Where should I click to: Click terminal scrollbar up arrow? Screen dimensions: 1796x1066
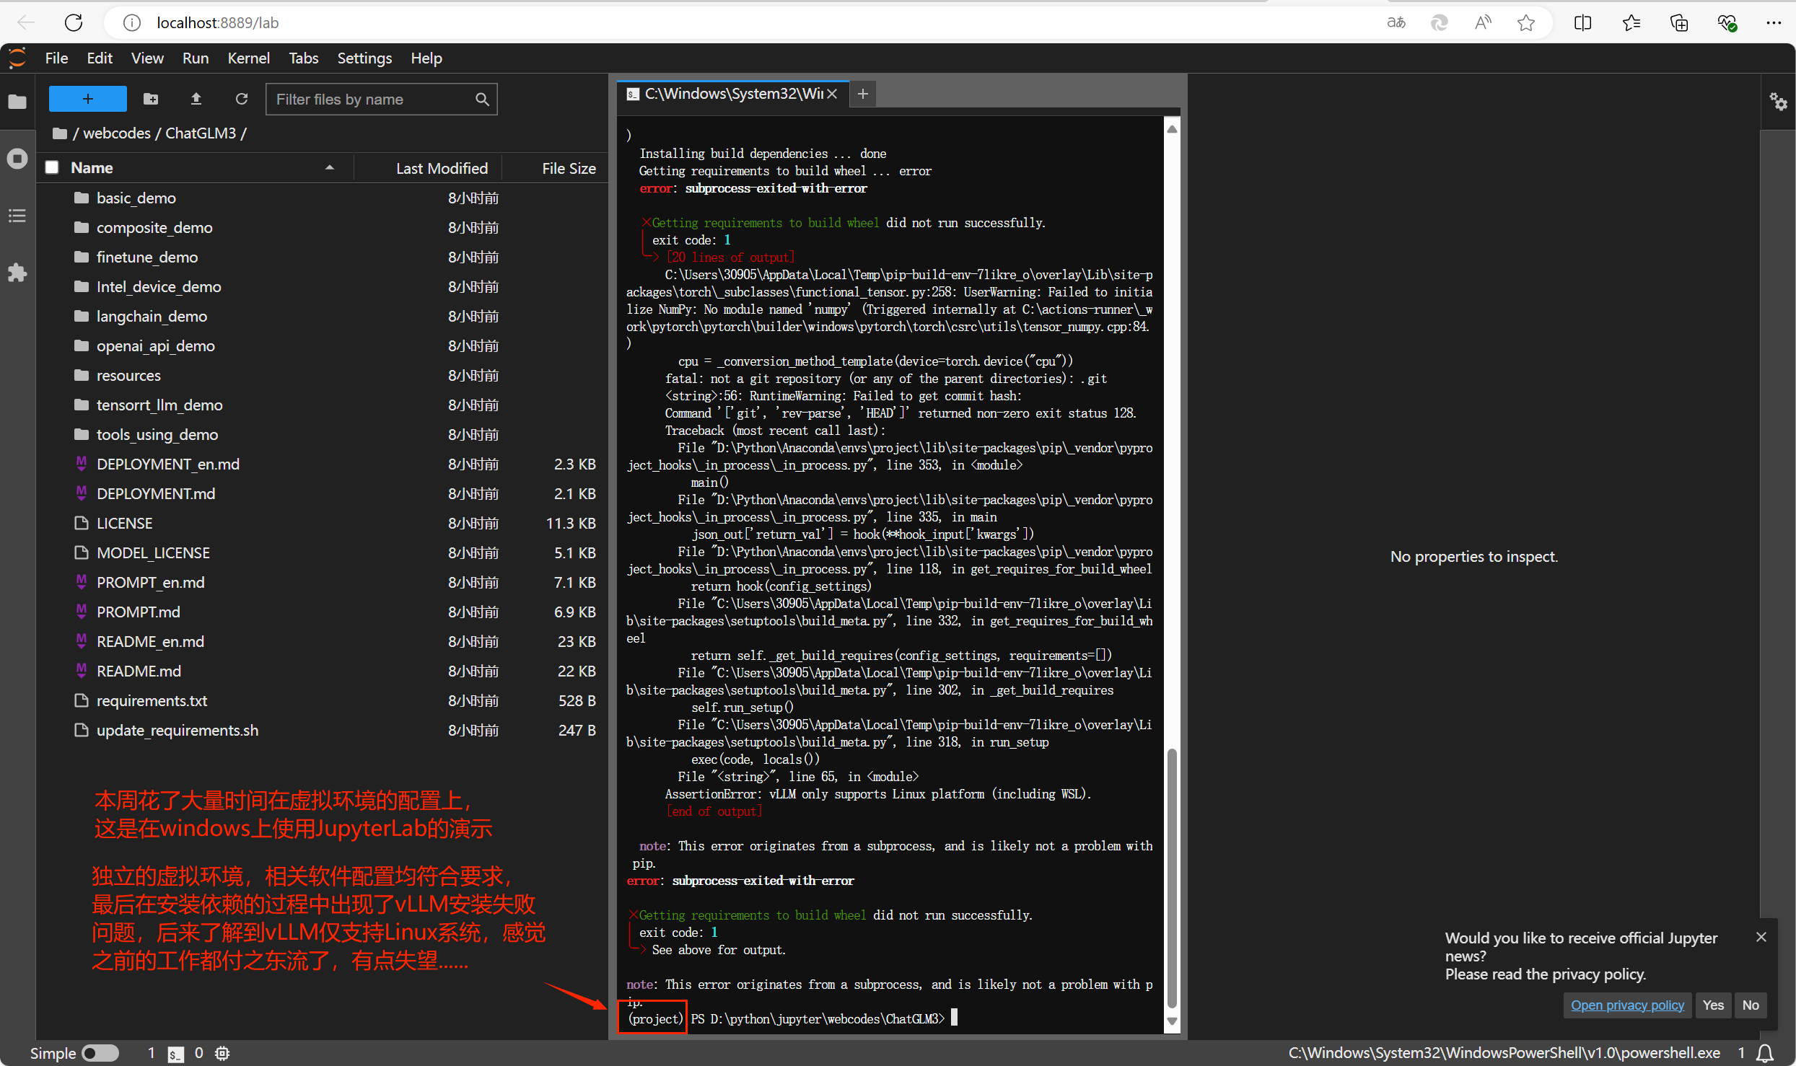point(1172,129)
